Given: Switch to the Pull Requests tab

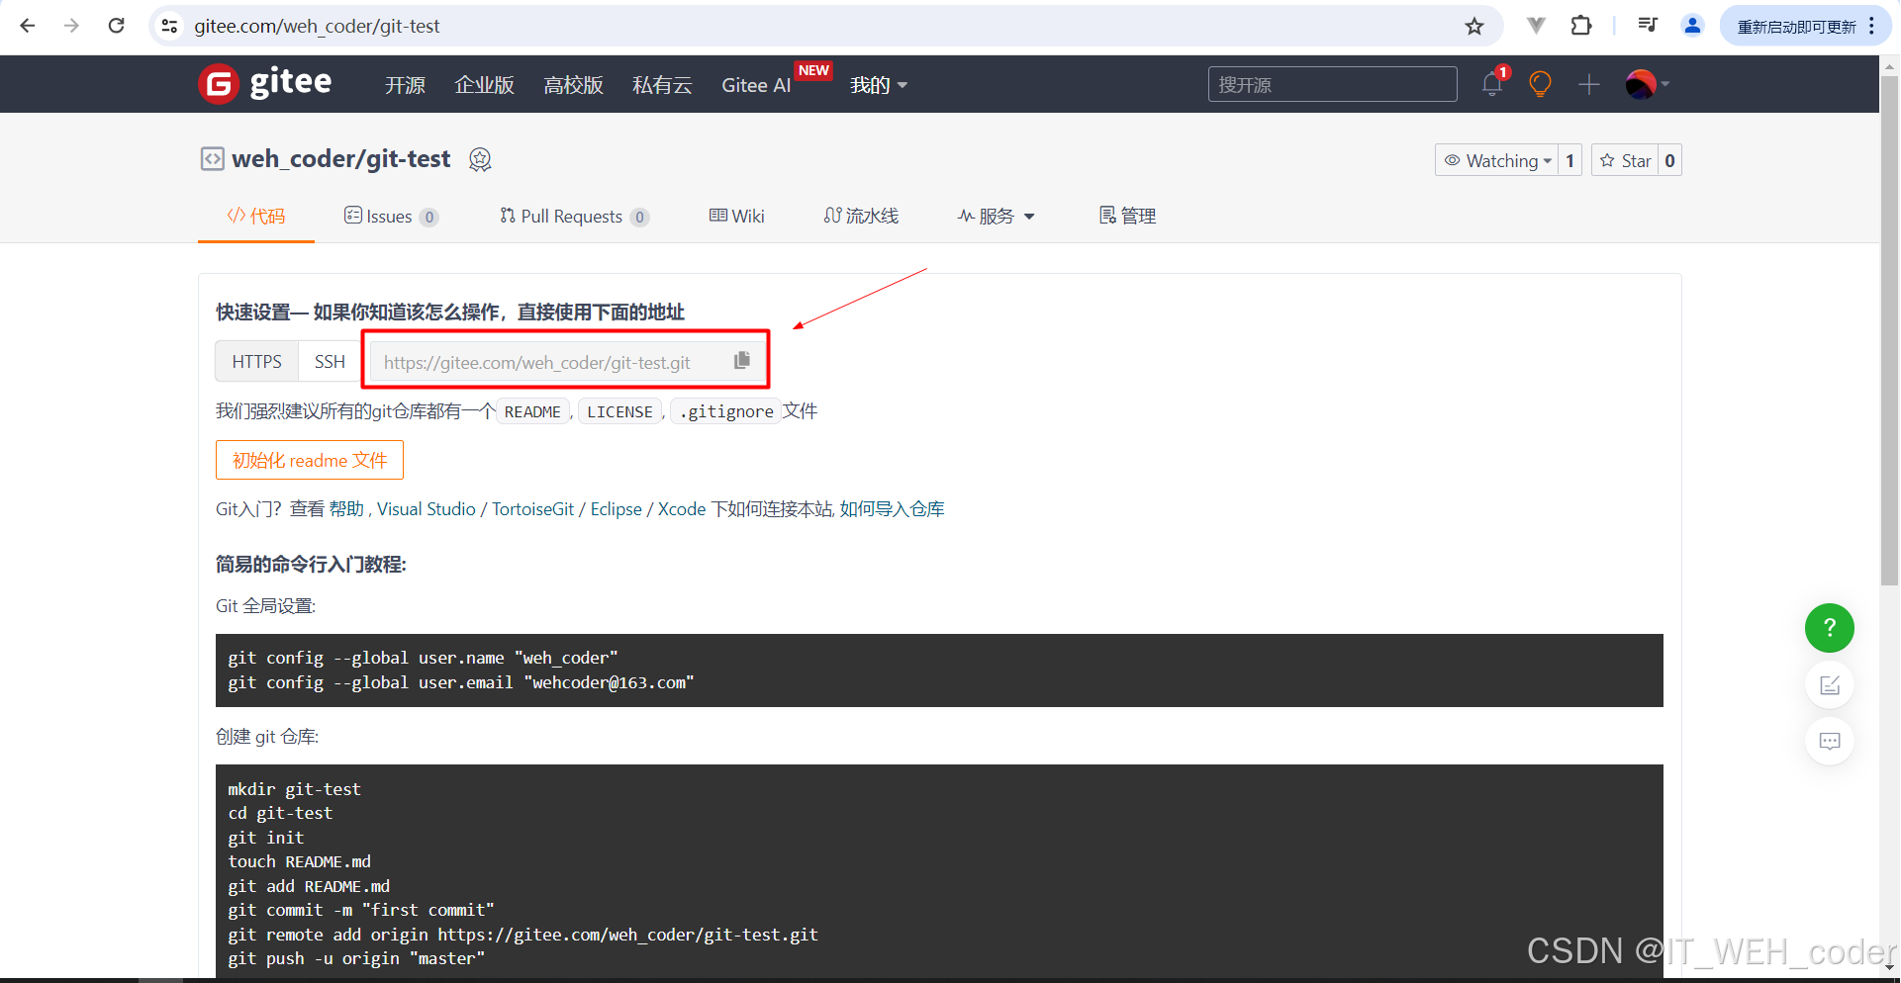Looking at the screenshot, I should (574, 216).
